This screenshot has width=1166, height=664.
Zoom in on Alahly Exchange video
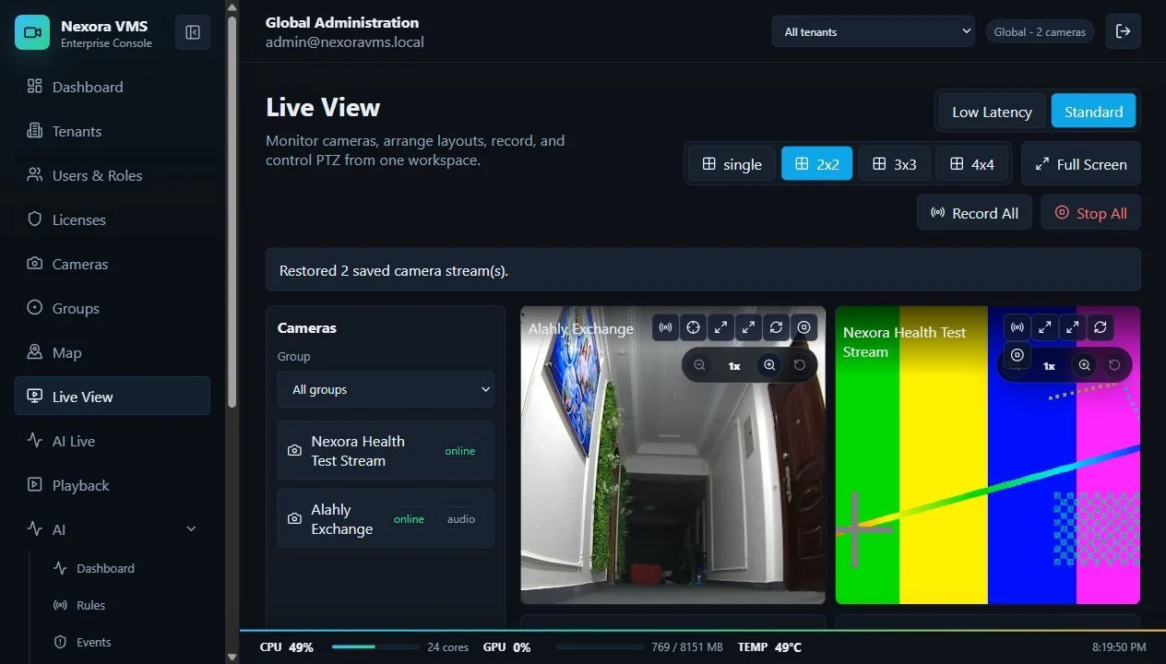coord(769,365)
